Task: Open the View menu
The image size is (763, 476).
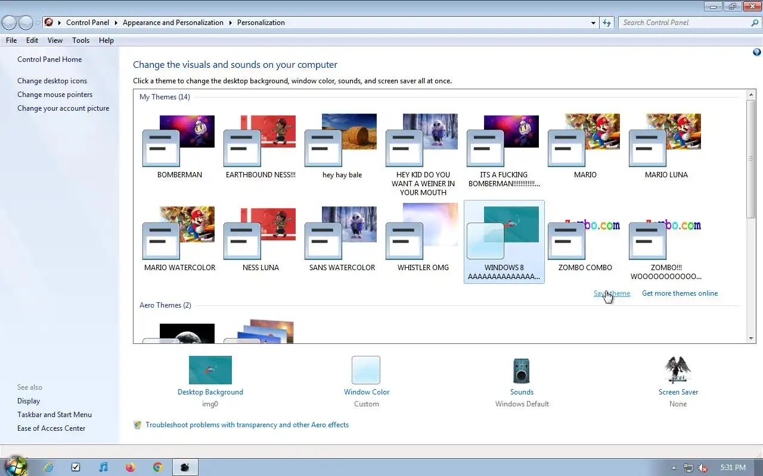Action: [x=55, y=40]
